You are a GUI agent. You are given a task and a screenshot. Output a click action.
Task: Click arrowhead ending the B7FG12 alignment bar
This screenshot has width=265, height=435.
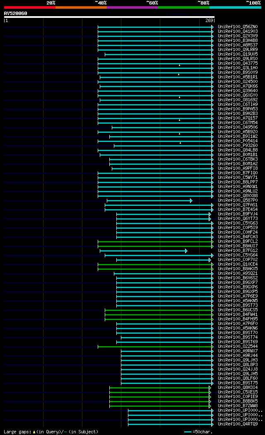coord(186,251)
